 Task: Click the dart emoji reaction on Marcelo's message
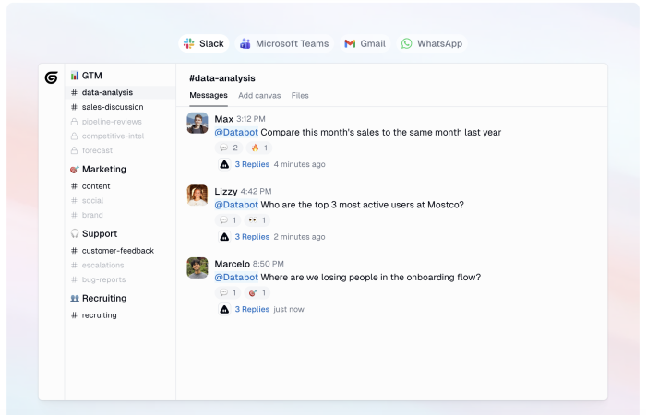click(257, 292)
